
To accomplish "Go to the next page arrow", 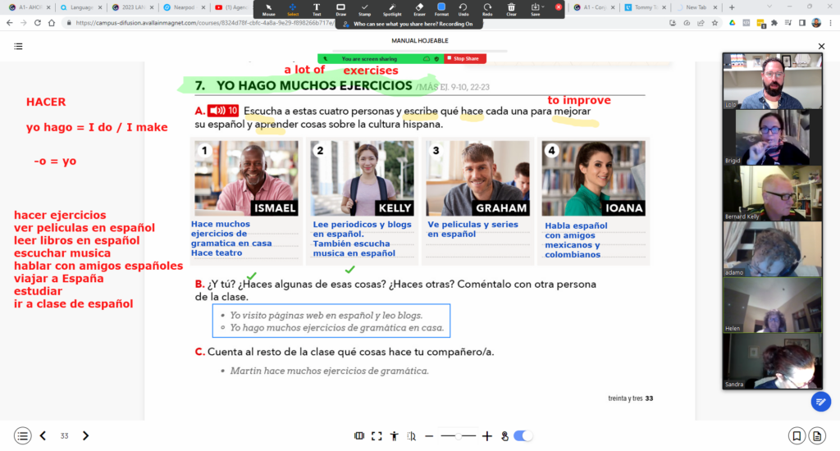I will click(x=85, y=436).
